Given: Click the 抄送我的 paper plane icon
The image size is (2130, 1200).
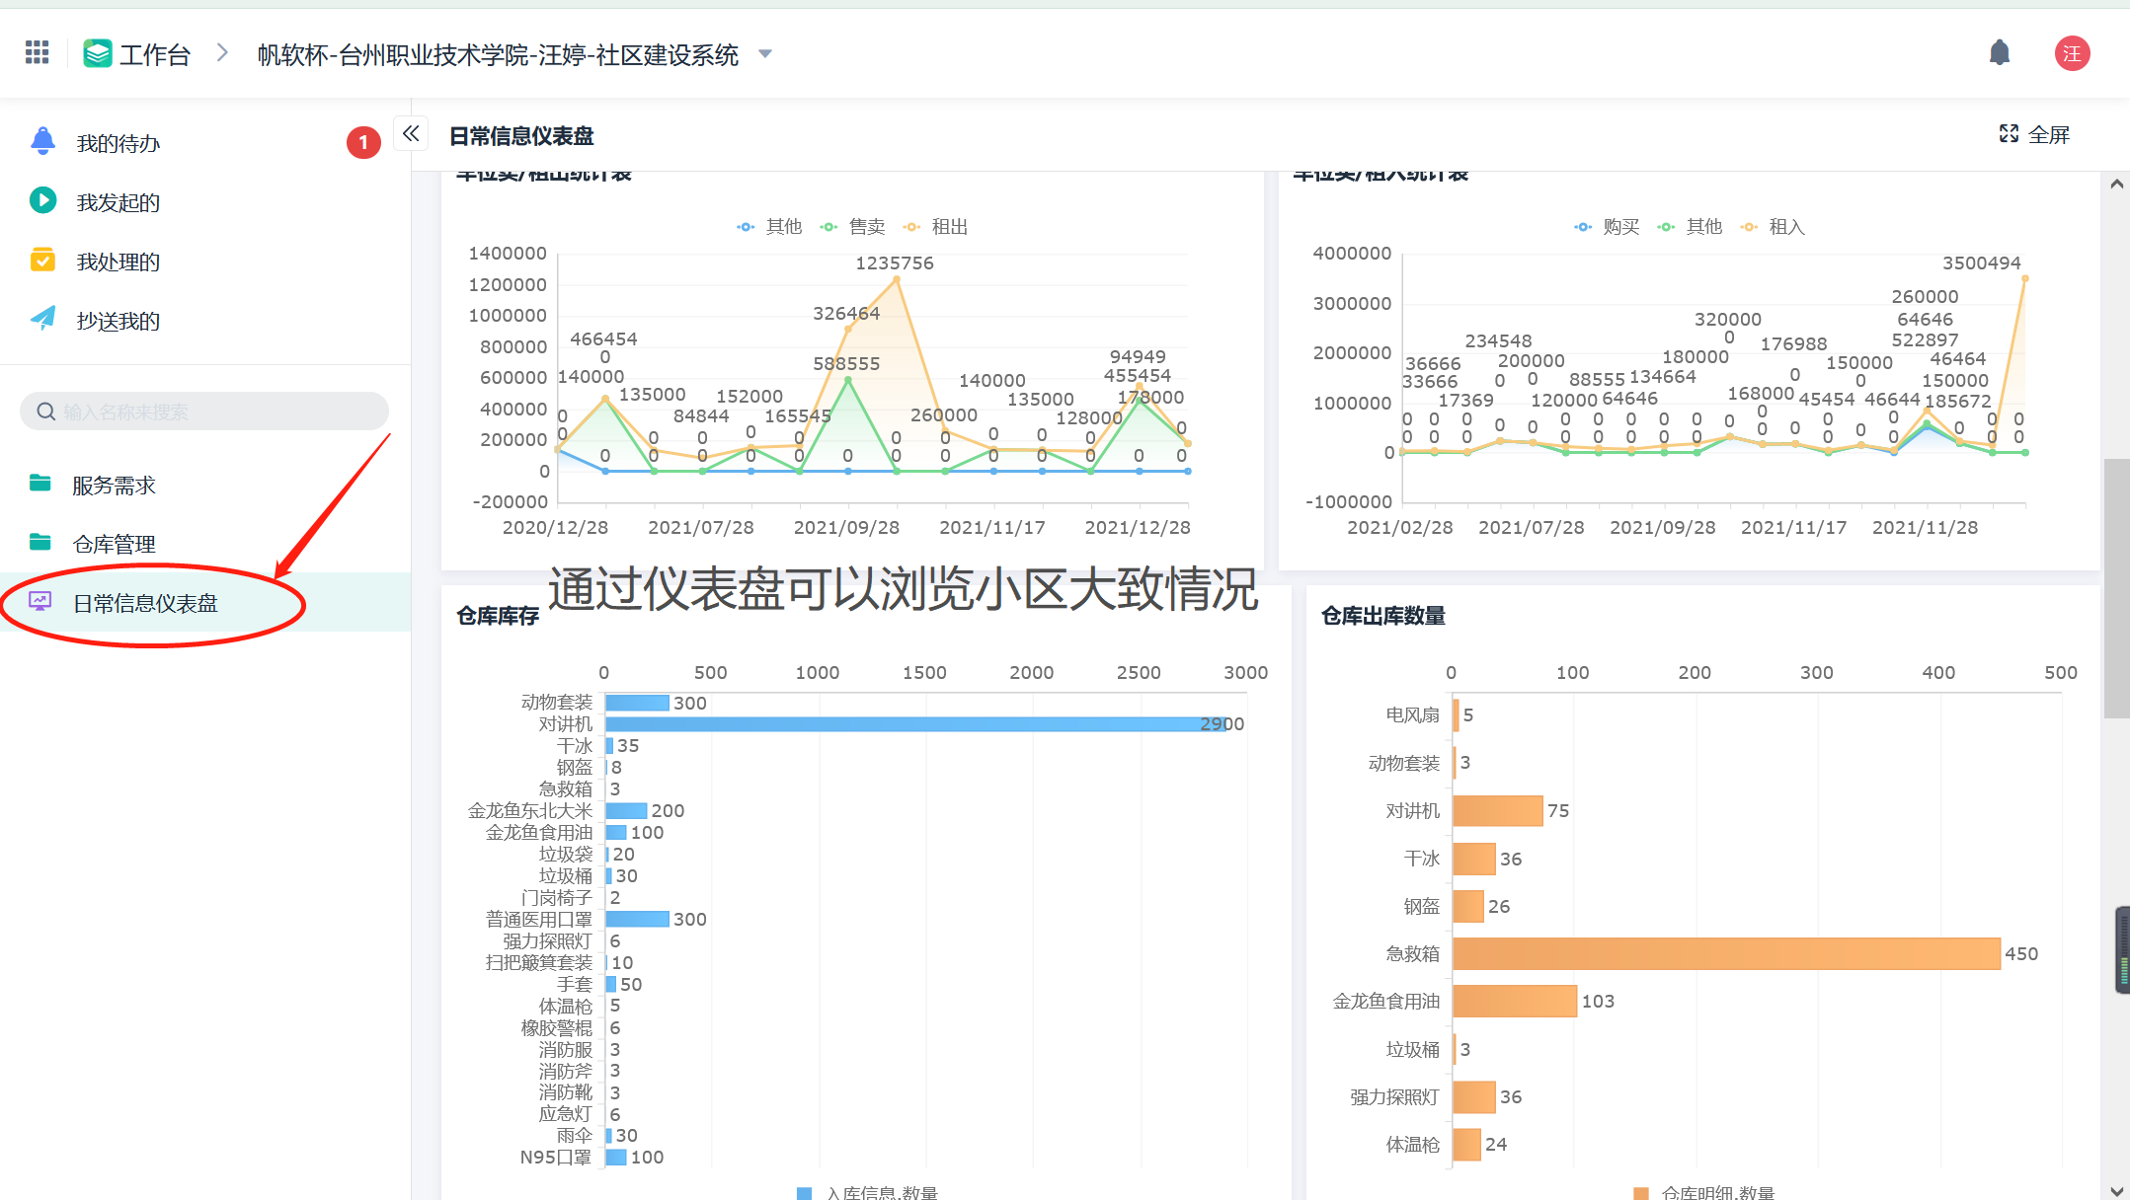Looking at the screenshot, I should 42,319.
